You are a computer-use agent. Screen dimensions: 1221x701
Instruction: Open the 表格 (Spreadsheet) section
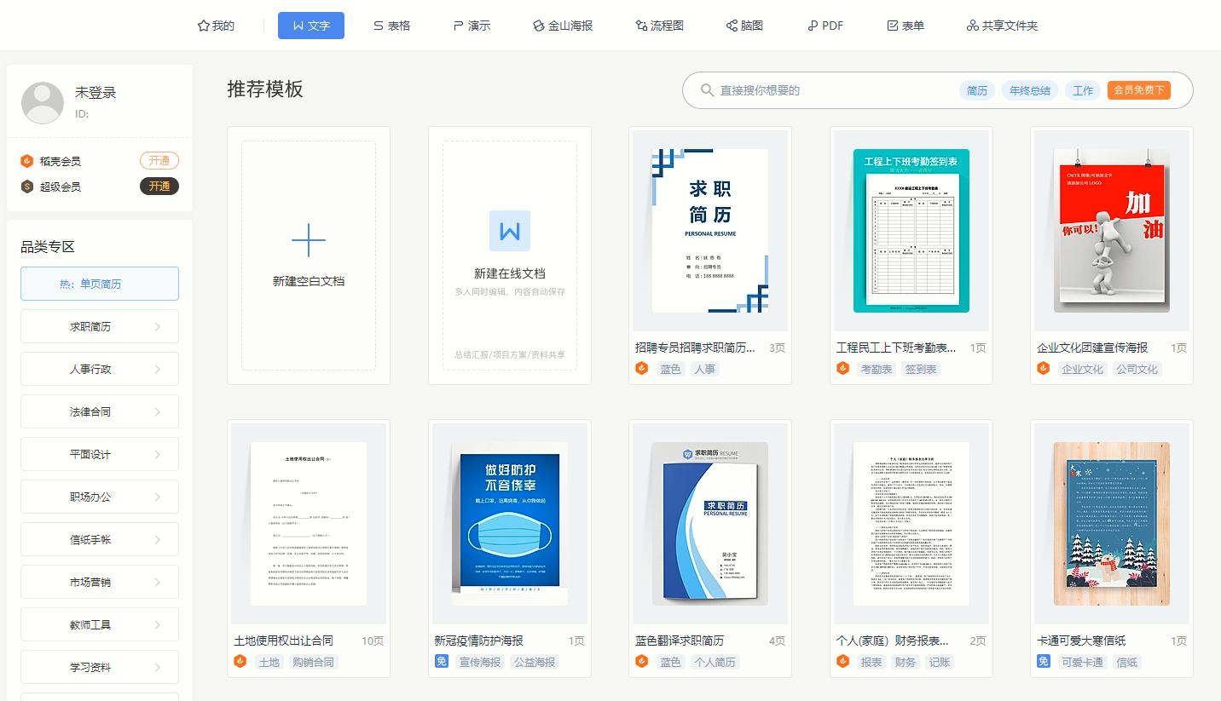click(391, 26)
